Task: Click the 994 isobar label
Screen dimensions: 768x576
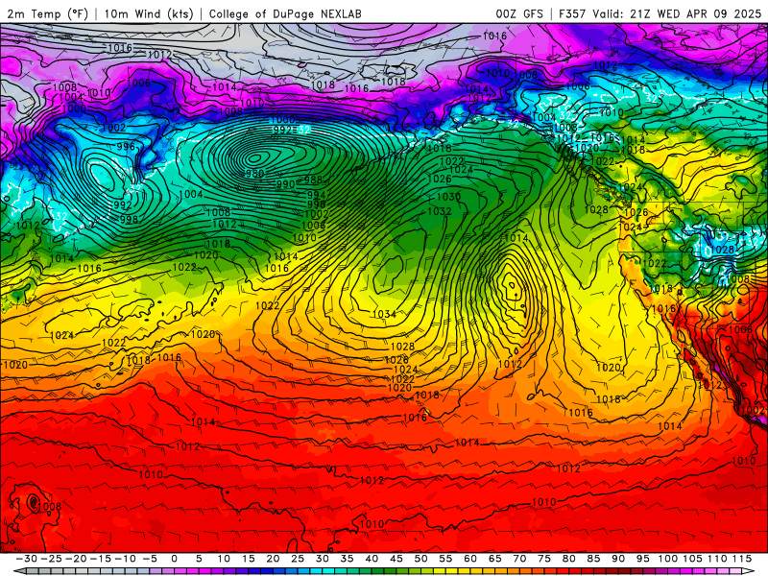Action: pos(317,195)
